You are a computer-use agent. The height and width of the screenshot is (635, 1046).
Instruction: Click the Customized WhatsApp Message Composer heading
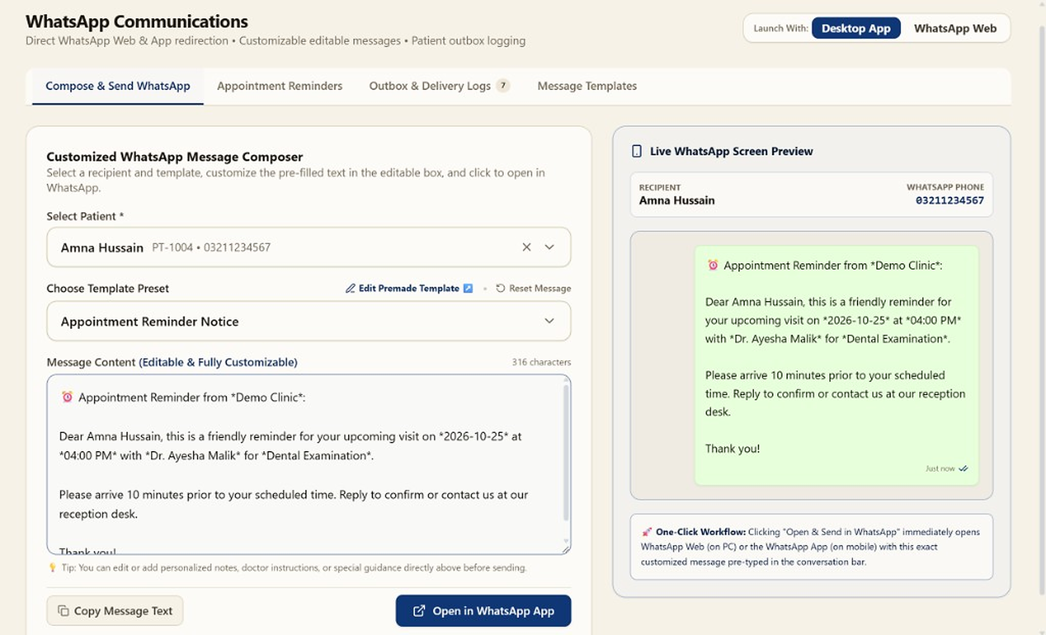pos(175,157)
